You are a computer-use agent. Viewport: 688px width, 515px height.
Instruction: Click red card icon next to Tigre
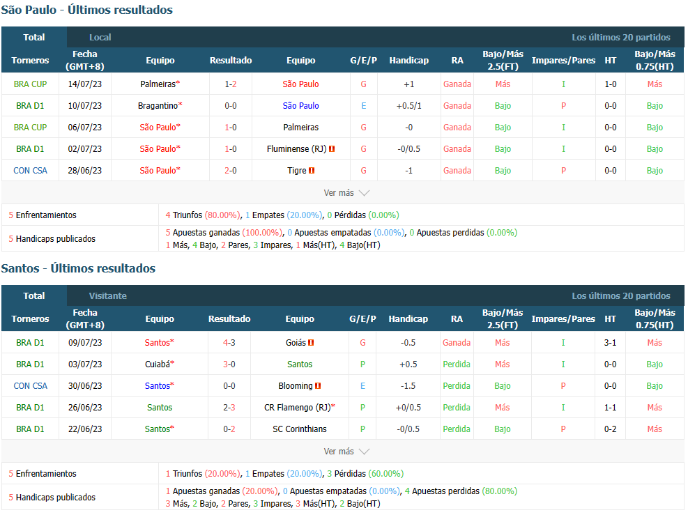312,170
